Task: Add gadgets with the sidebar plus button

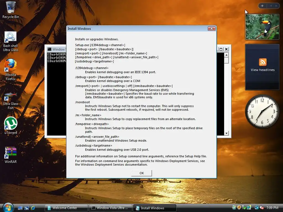Action: tap(262, 6)
